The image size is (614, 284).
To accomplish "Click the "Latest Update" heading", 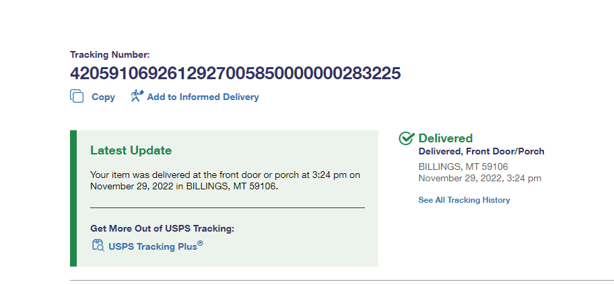I will pos(131,150).
